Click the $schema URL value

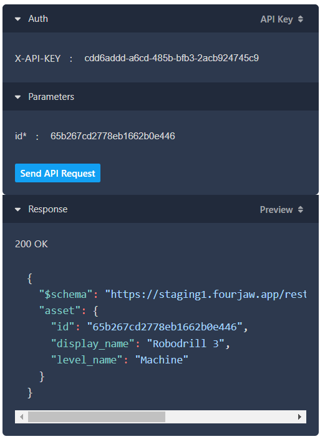tap(206, 295)
